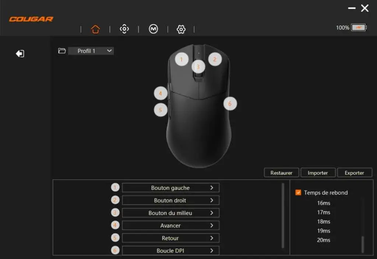Disable the Temps de rebond checkbox
Screen dimensions: 377x259
coord(299,192)
